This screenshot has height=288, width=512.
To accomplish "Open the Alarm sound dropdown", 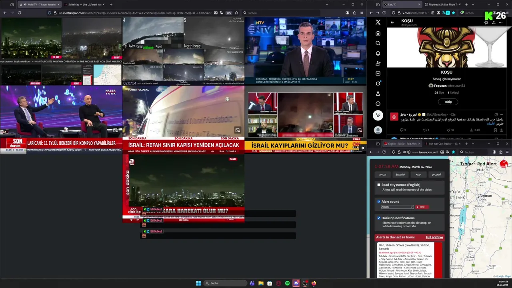I will 397,207.
